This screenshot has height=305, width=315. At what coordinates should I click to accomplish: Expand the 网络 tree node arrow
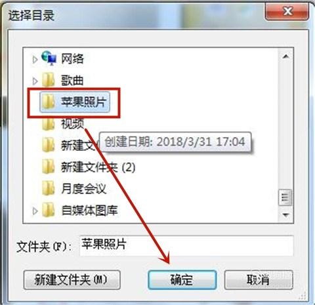[x=35, y=59]
